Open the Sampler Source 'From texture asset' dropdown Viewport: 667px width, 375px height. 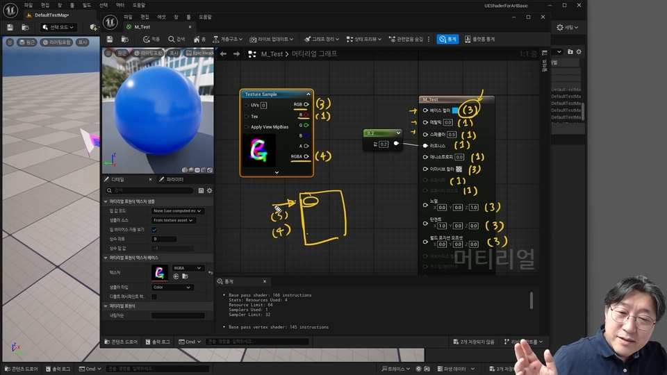coord(174,220)
